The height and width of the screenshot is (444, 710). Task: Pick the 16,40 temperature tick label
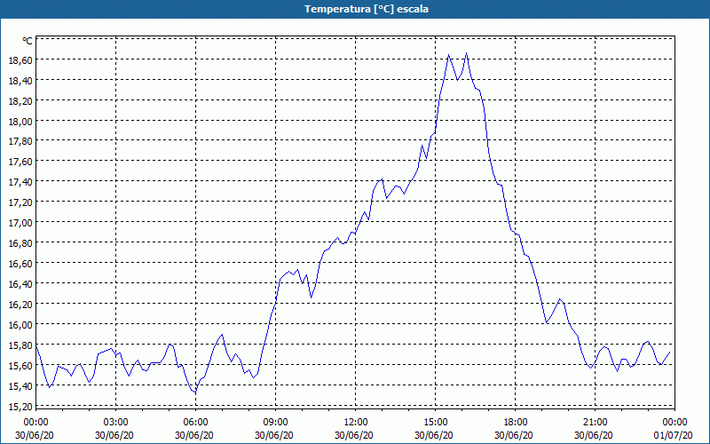[20, 283]
